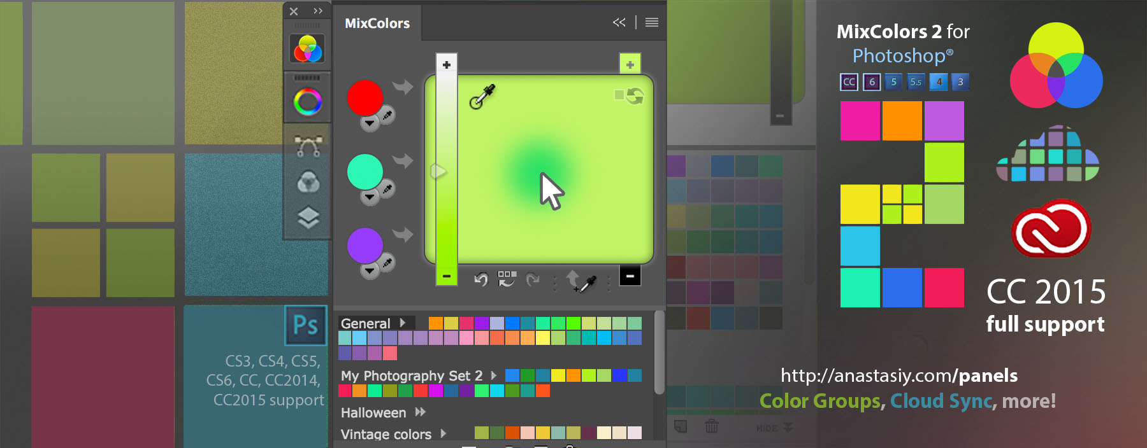Image resolution: width=1147 pixels, height=448 pixels.
Task: Pick the magenta swatch in My Photography Set 2
Action: pos(436,391)
